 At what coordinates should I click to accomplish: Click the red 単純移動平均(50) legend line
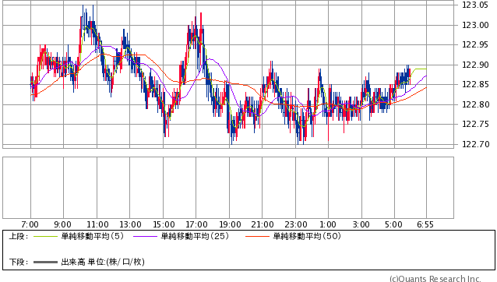257,236
